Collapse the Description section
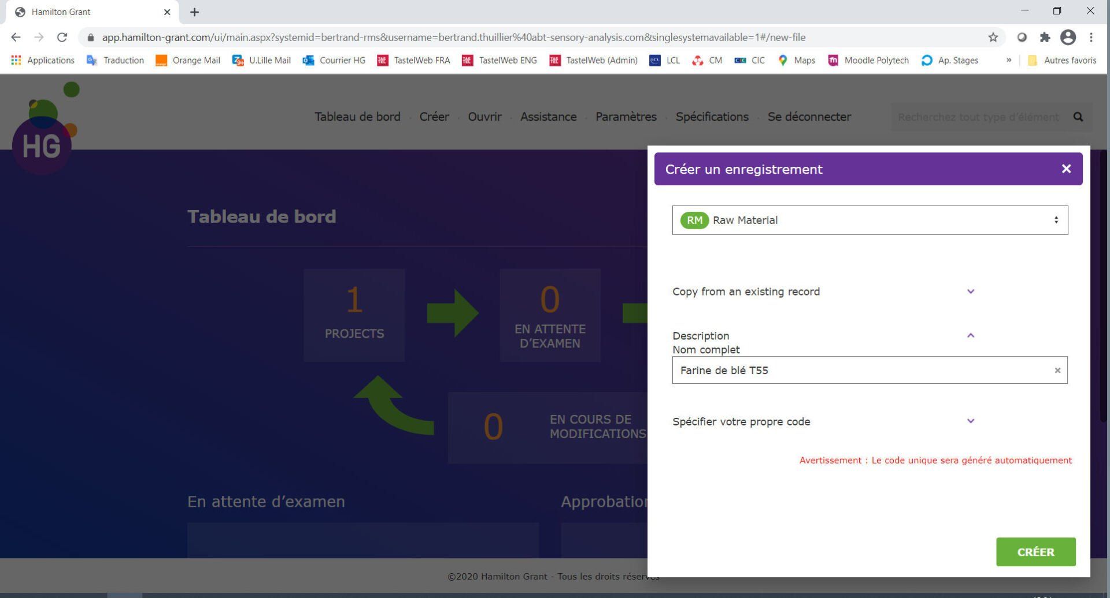This screenshot has width=1110, height=598. click(971, 335)
